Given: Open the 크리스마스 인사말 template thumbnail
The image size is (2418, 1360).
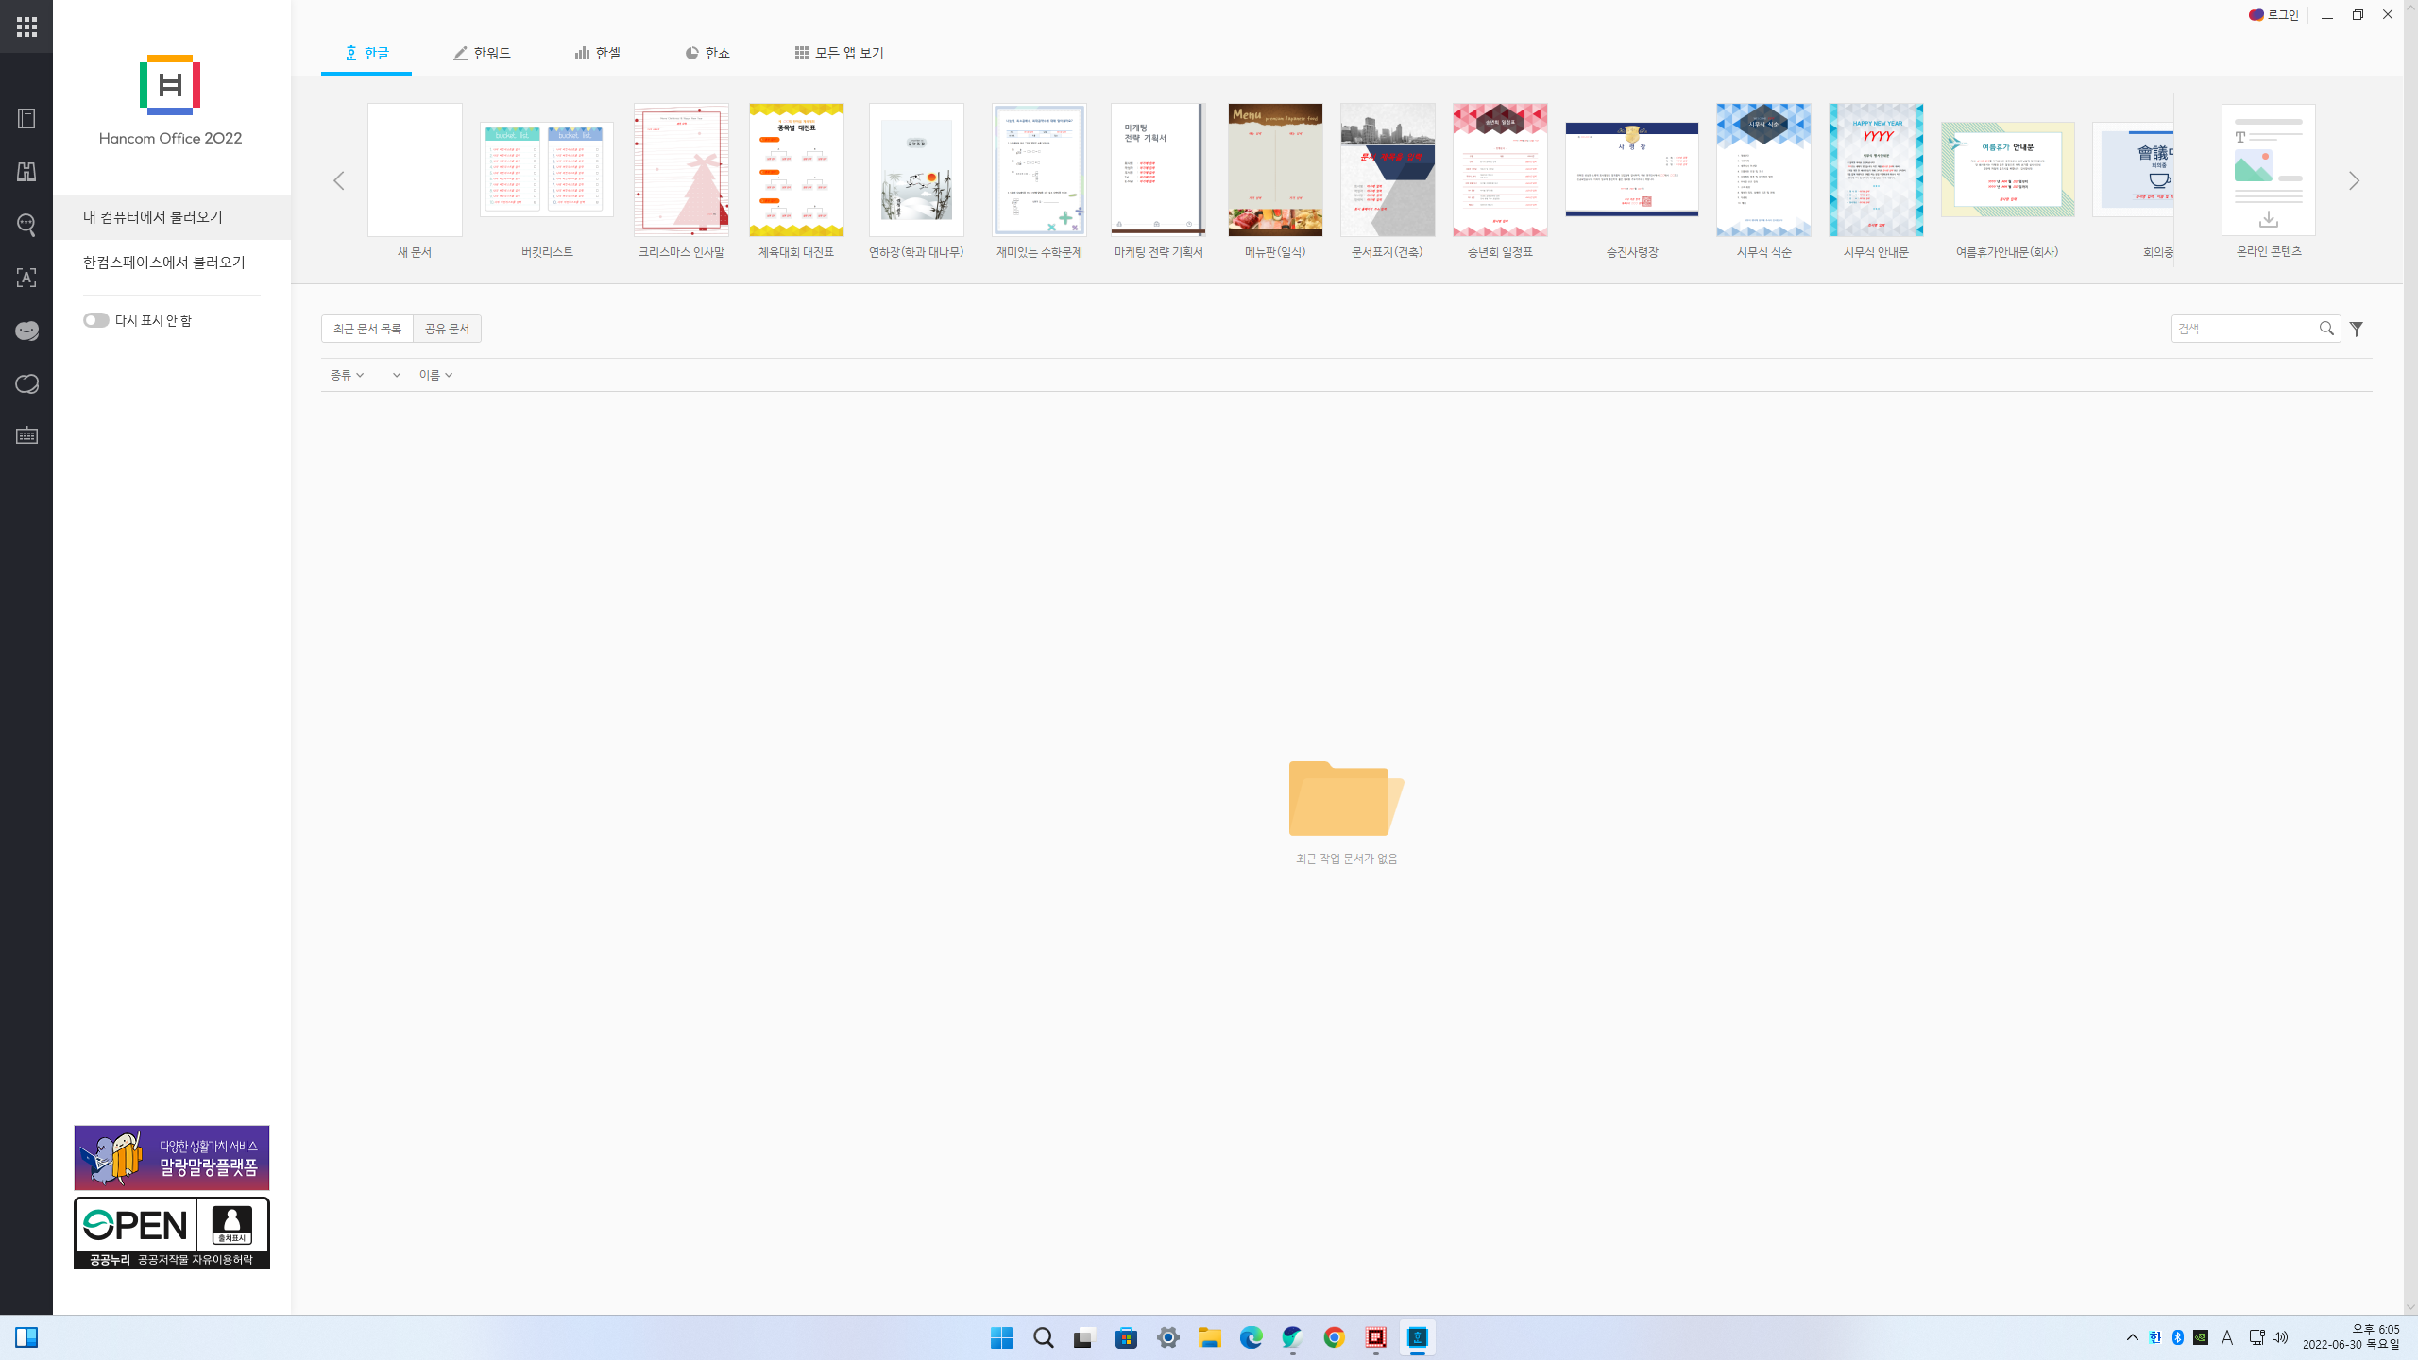Looking at the screenshot, I should point(681,170).
